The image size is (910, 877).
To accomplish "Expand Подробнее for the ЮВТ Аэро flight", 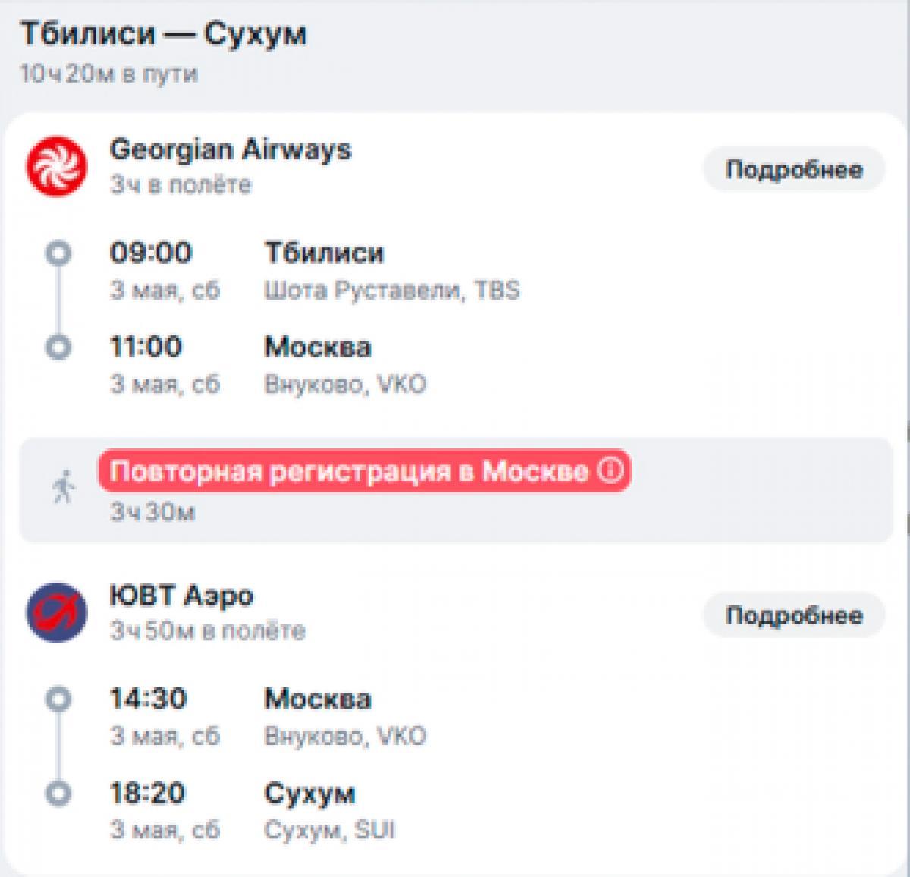I will (793, 615).
